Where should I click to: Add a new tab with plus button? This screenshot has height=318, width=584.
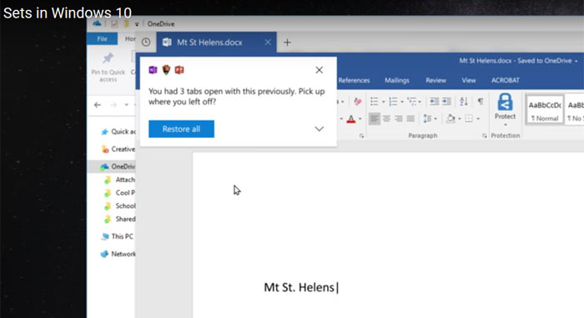pos(287,43)
